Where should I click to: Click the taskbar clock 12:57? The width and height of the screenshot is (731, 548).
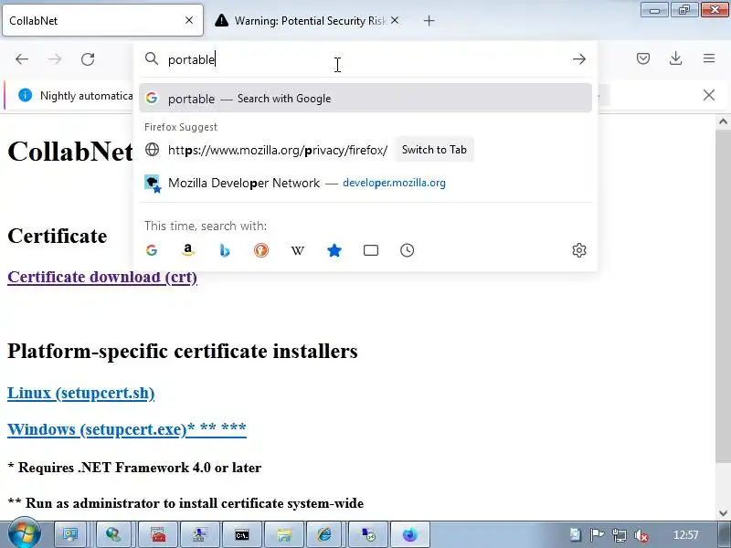(685, 534)
